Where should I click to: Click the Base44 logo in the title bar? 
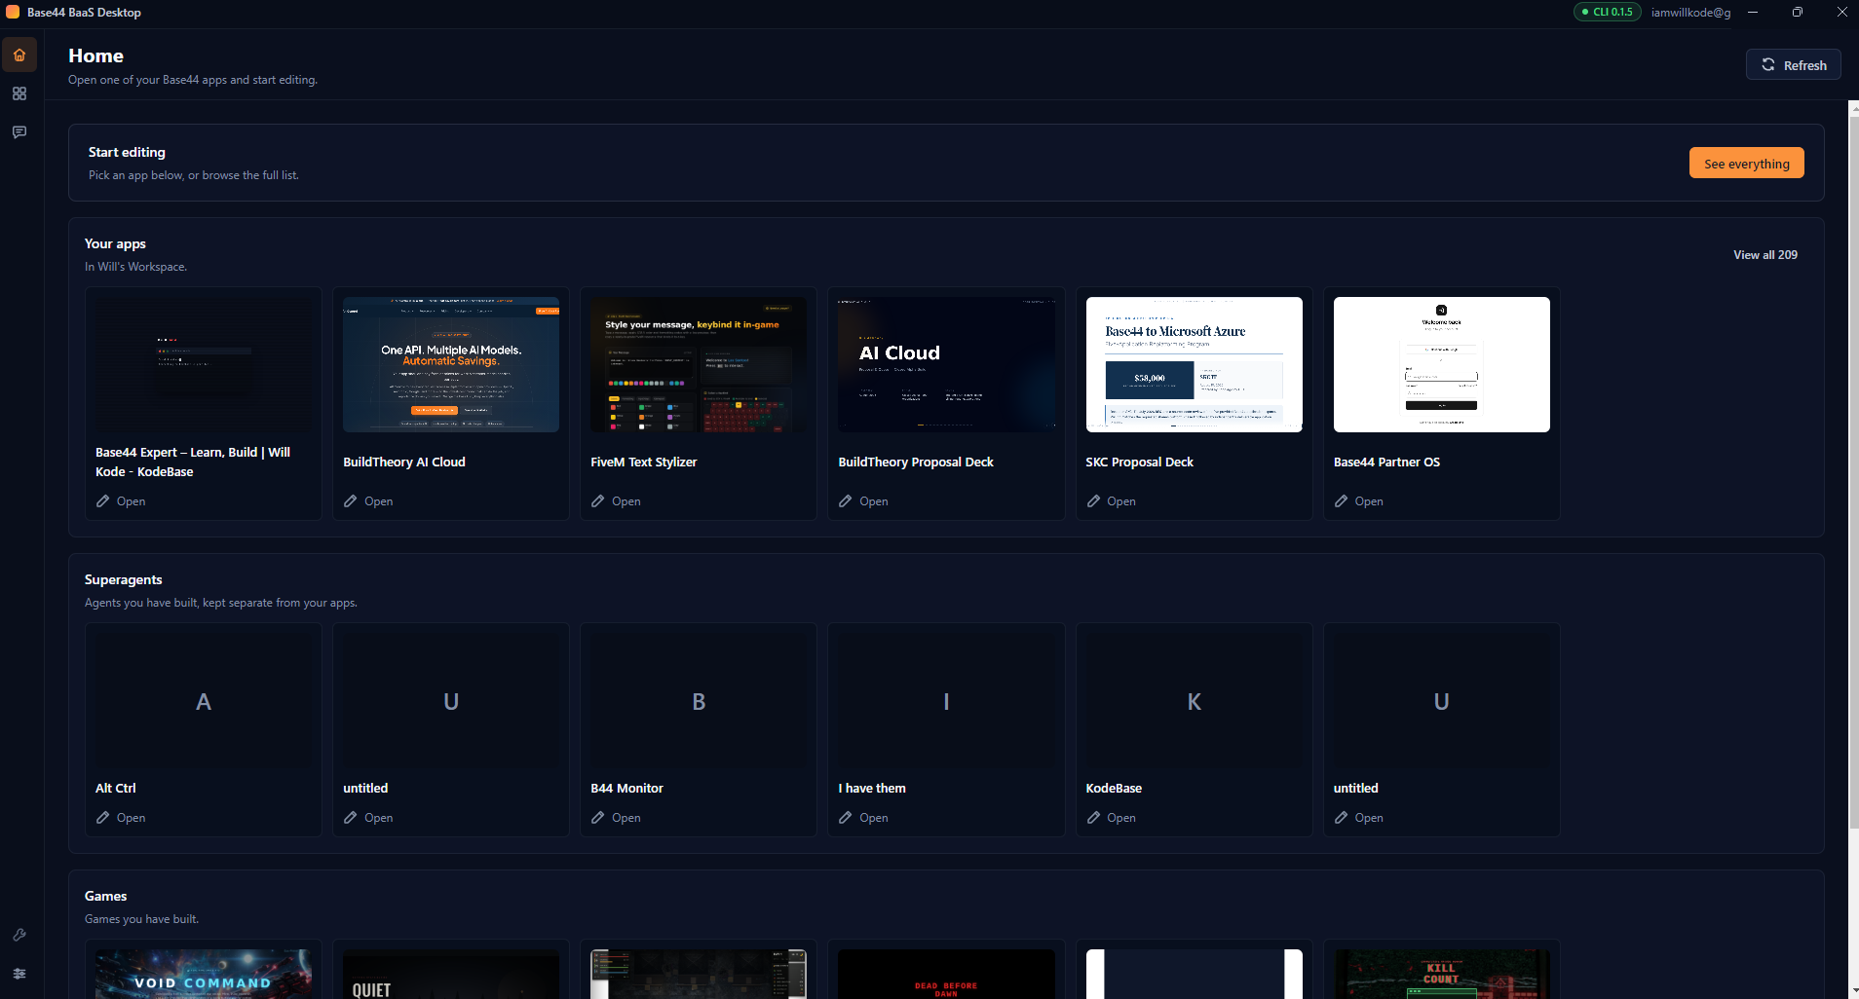tap(13, 12)
